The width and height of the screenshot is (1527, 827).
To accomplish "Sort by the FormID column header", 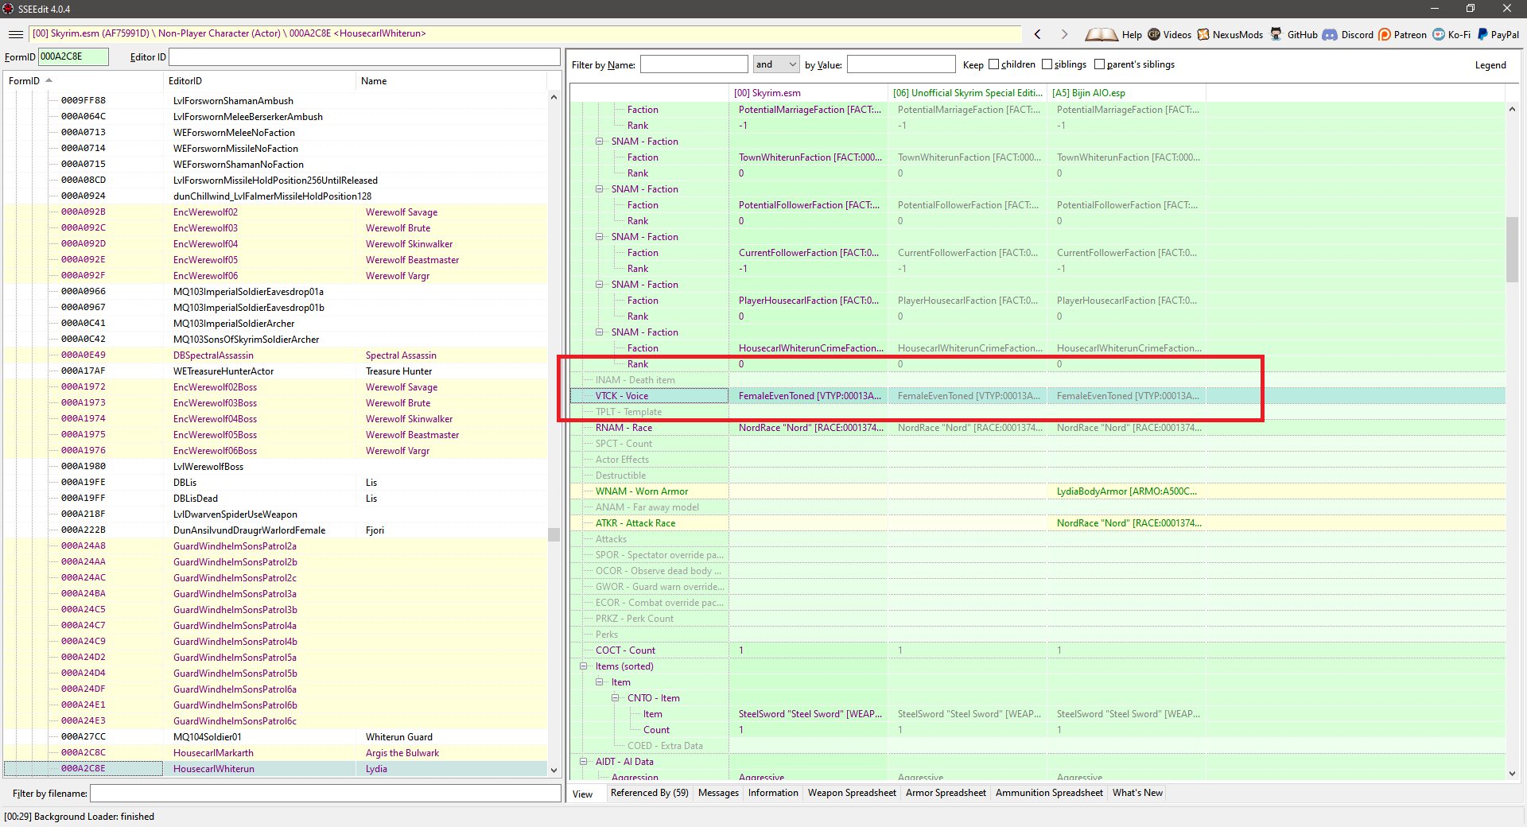I will tap(84, 81).
